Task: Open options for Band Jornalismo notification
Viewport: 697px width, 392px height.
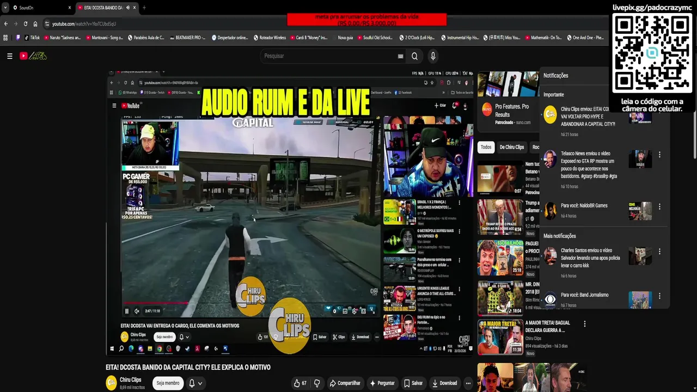Action: pos(659,296)
